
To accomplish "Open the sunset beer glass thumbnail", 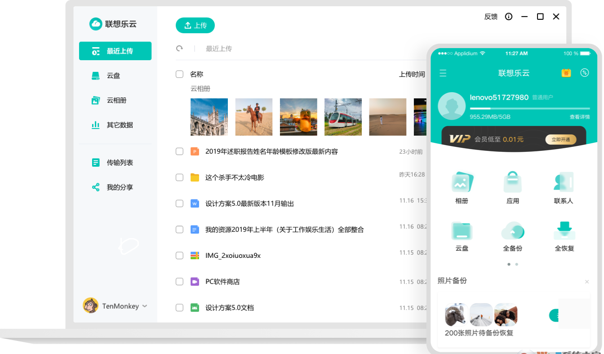I will pos(298,117).
